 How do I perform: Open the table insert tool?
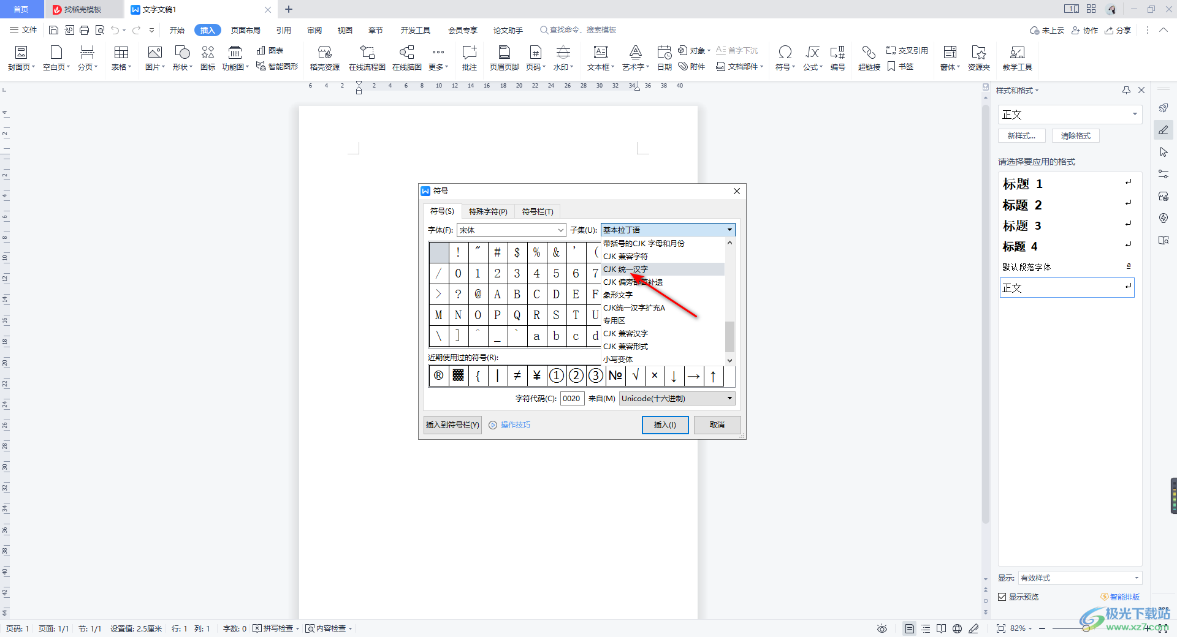[x=121, y=58]
